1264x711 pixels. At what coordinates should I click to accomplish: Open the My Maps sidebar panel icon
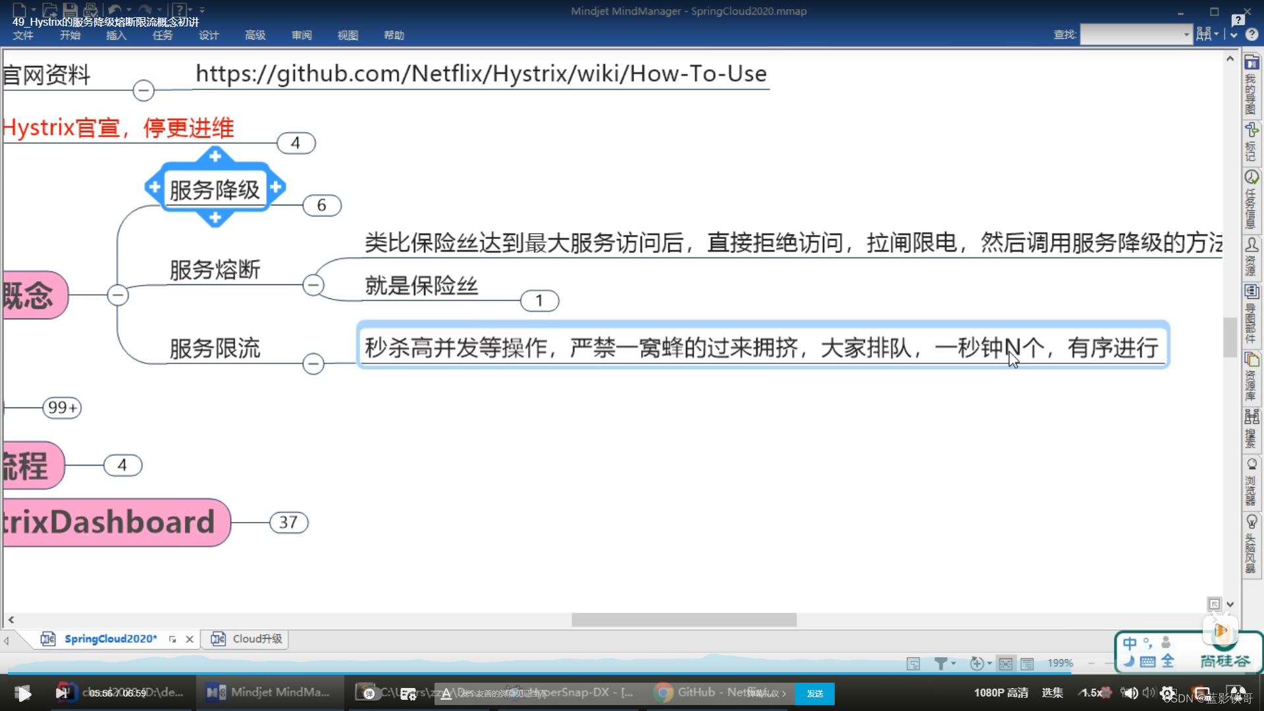[x=1251, y=63]
